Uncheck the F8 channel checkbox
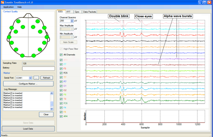The image size is (213, 137). coord(61,112)
